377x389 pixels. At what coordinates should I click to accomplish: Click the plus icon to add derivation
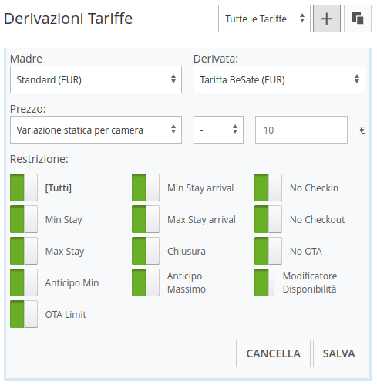(x=327, y=19)
